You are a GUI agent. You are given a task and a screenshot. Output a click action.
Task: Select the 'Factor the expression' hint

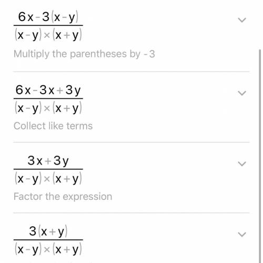point(63,197)
